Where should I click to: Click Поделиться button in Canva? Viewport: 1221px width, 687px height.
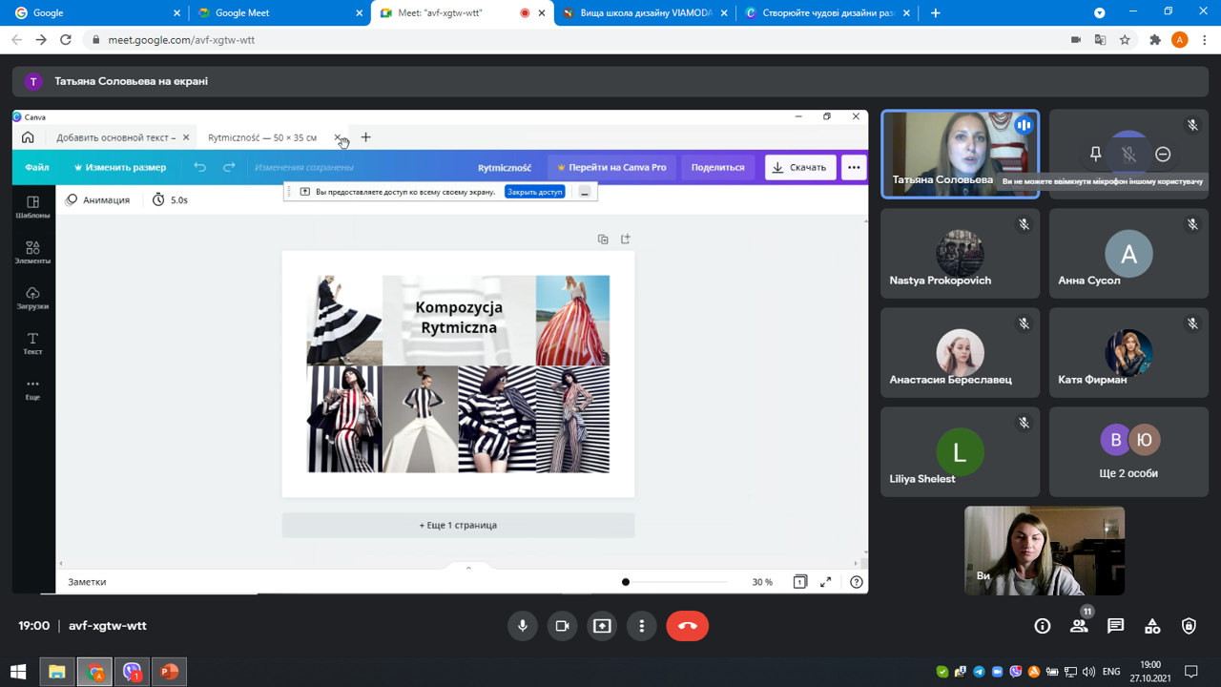pyautogui.click(x=717, y=167)
